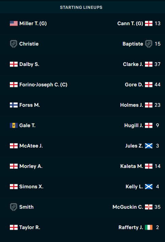This screenshot has height=242, width=165.
Task: Click the Finland flag next to Forss M.
Action: tap(14, 105)
